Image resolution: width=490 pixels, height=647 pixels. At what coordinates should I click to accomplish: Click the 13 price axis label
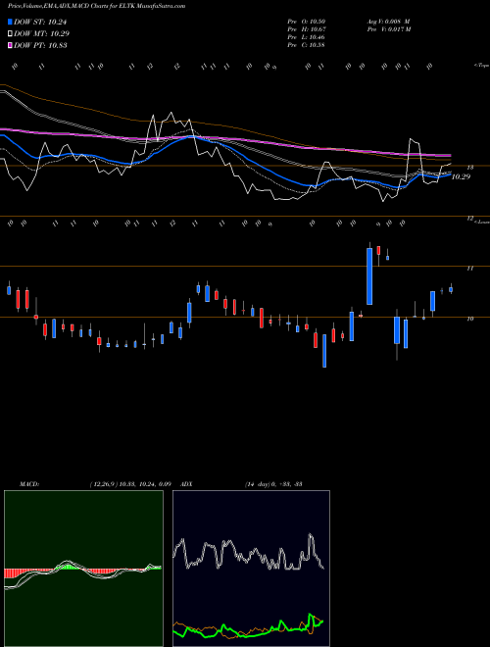(469, 167)
